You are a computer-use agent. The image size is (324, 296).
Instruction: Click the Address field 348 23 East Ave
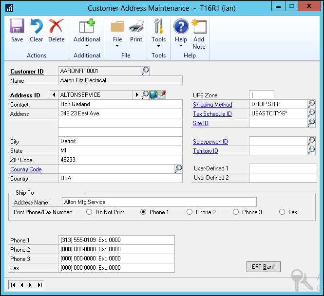pos(120,113)
